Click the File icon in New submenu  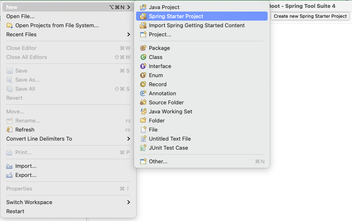coord(143,129)
